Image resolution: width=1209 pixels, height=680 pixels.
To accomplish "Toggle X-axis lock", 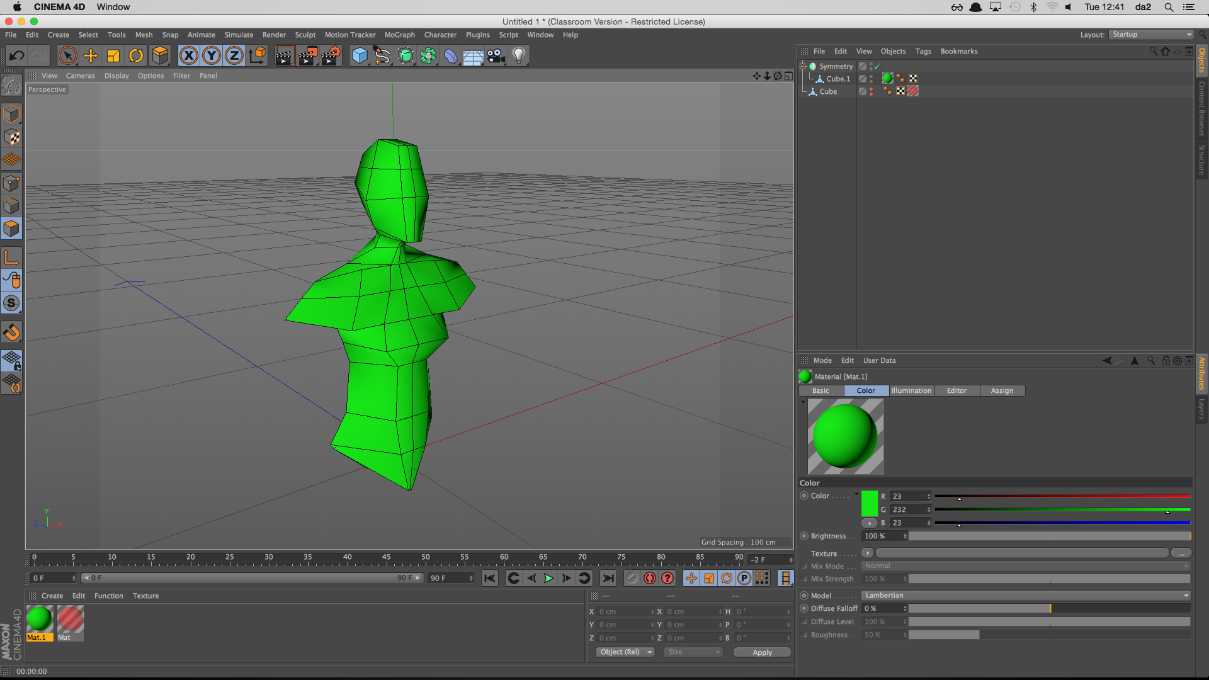I will pos(188,56).
